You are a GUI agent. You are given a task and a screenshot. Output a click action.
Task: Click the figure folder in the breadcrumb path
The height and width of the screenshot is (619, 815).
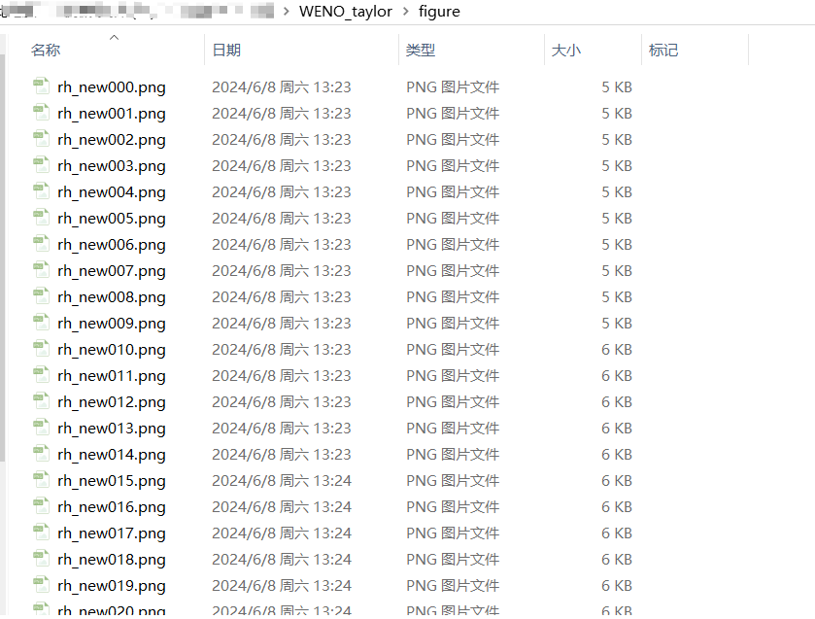point(439,12)
